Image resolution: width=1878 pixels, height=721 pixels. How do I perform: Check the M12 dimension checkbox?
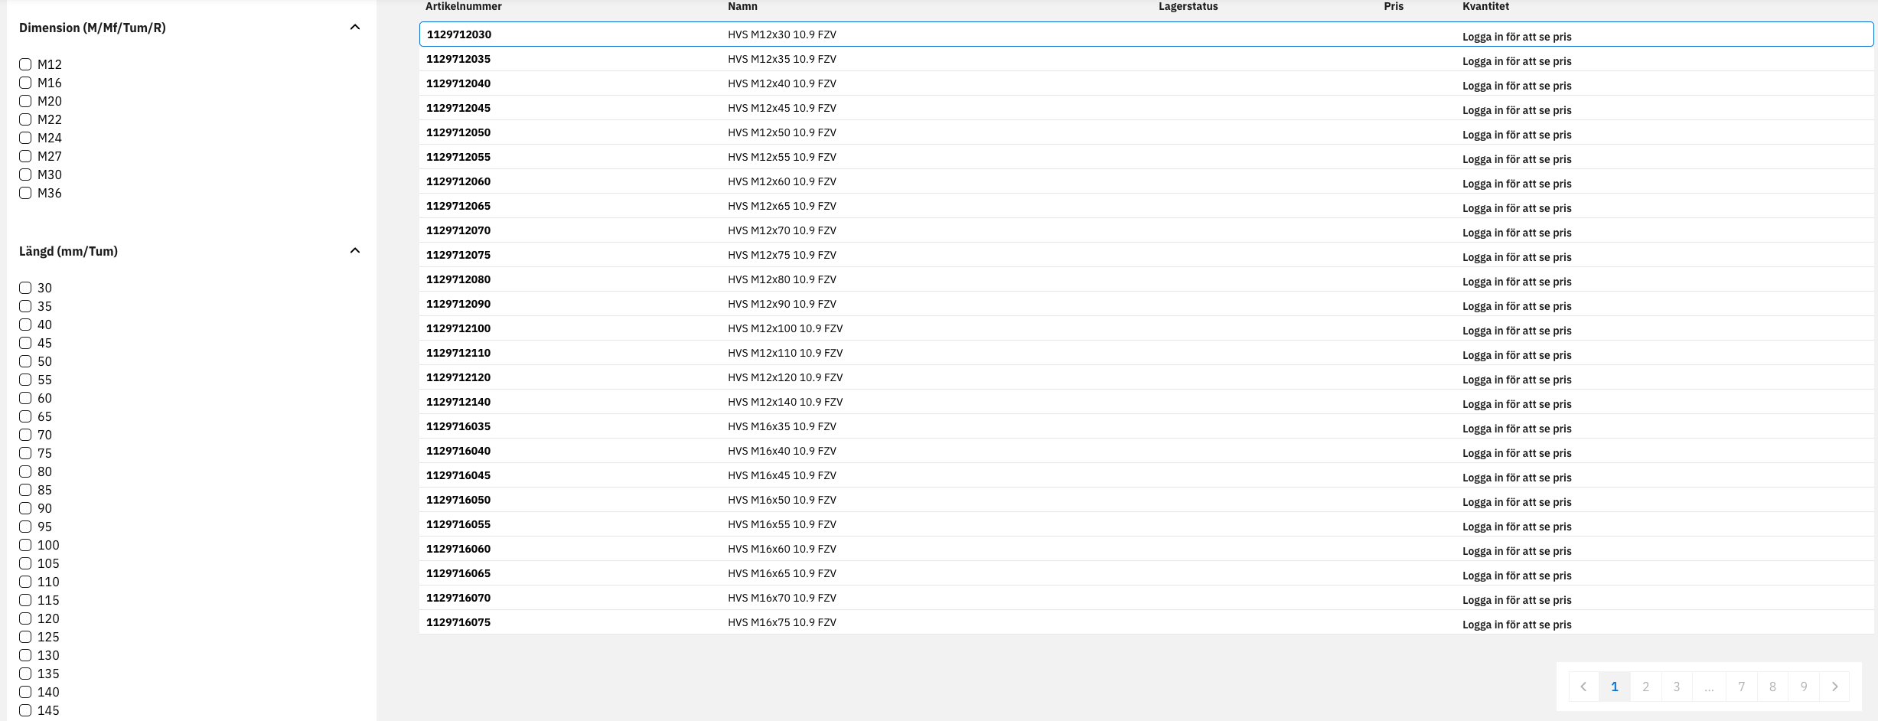coord(25,64)
